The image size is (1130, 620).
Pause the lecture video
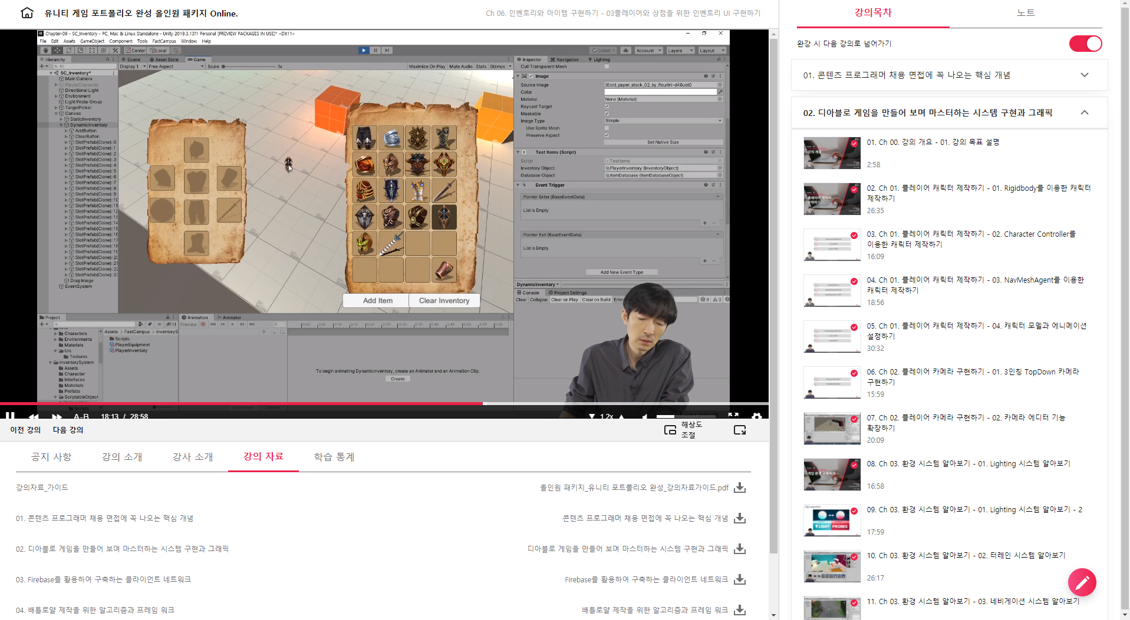[x=10, y=415]
